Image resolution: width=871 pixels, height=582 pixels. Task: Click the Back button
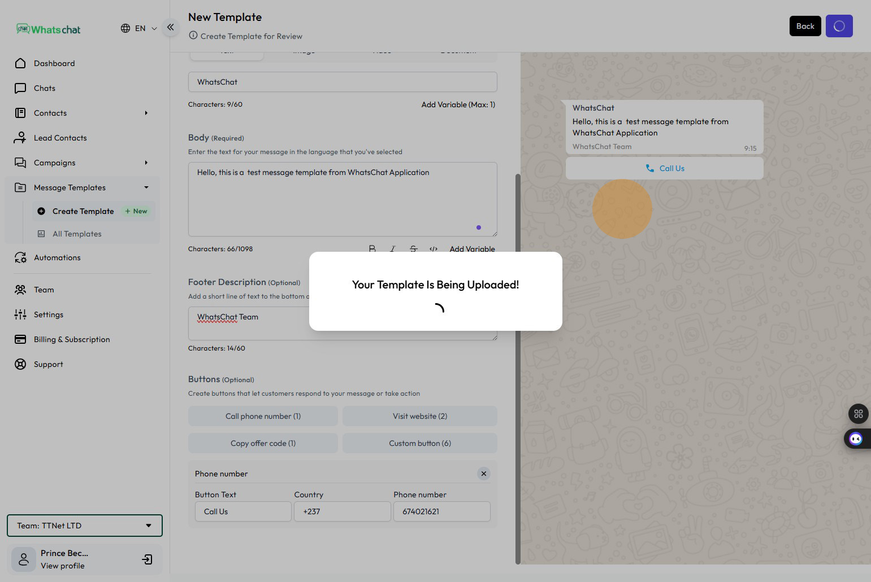(805, 26)
